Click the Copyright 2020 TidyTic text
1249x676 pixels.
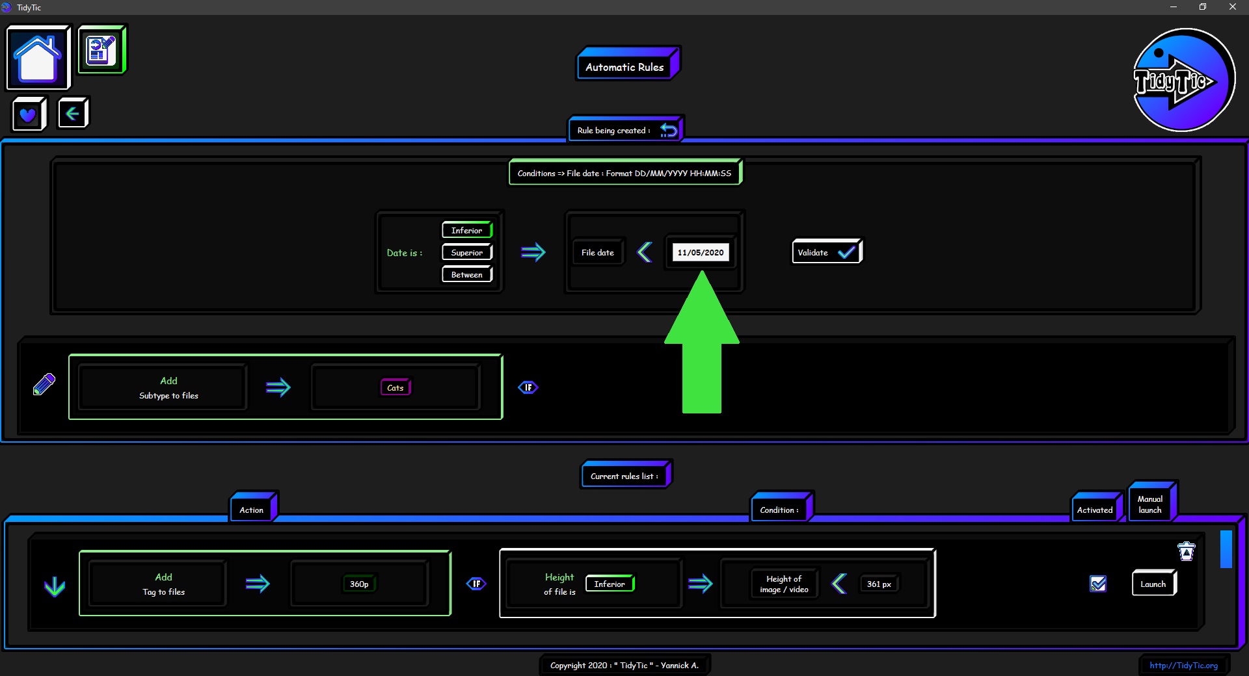(624, 665)
